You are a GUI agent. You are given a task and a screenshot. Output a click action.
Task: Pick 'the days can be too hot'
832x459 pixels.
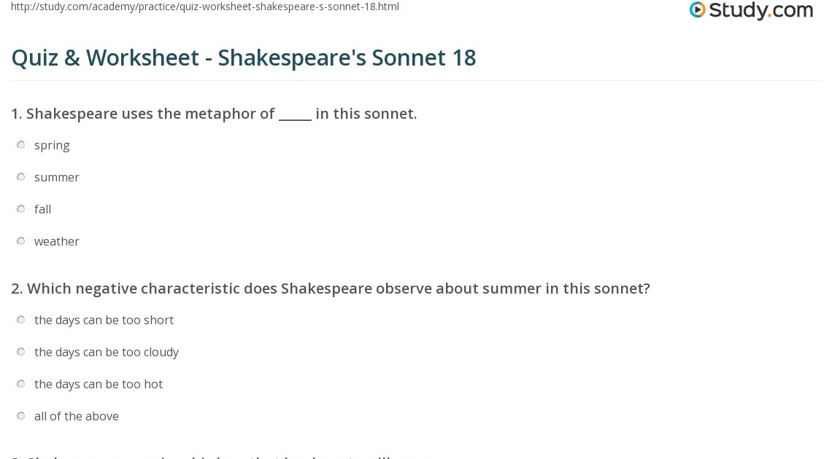[21, 384]
